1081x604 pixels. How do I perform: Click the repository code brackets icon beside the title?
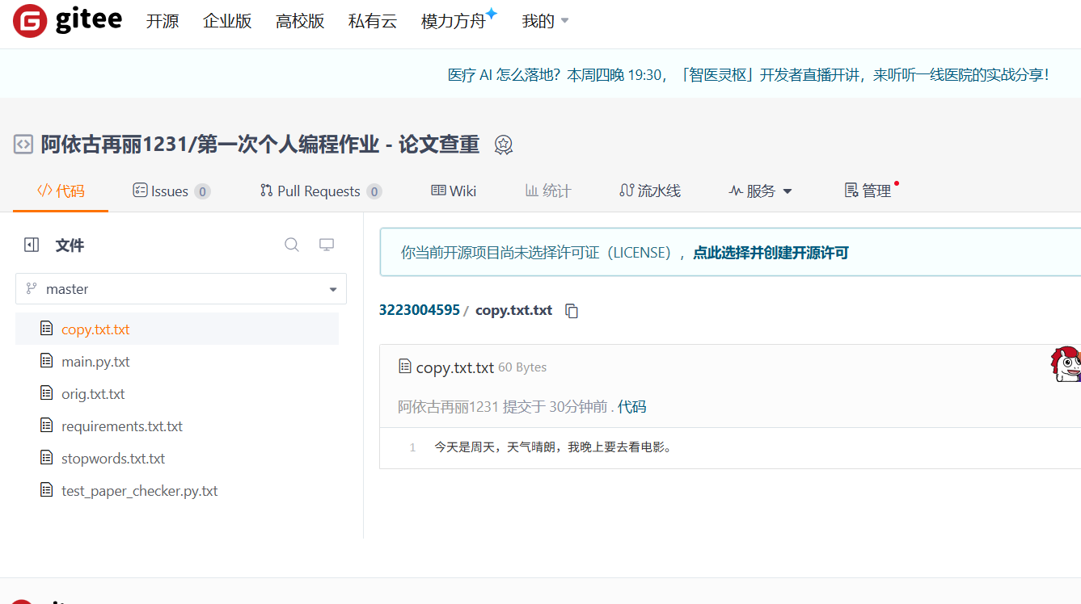coord(21,144)
